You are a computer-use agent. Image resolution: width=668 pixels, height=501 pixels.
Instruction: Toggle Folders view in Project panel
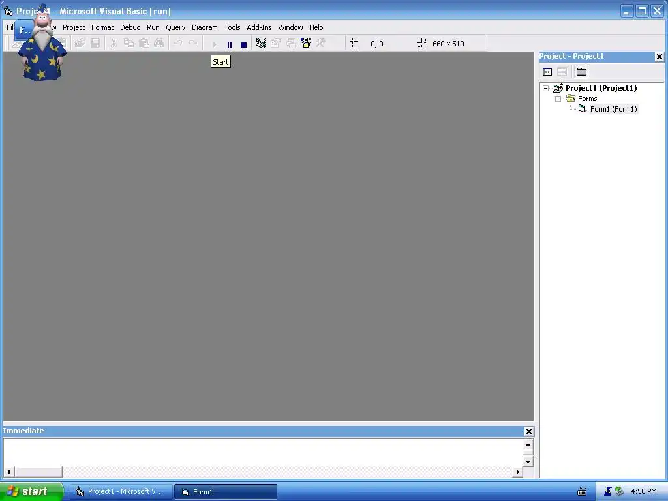click(581, 72)
